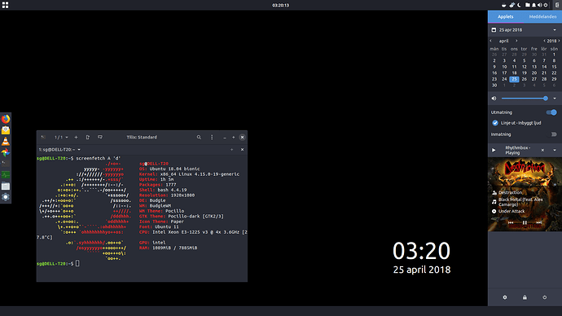
Task: Go to previous month before april
Action: click(491, 41)
